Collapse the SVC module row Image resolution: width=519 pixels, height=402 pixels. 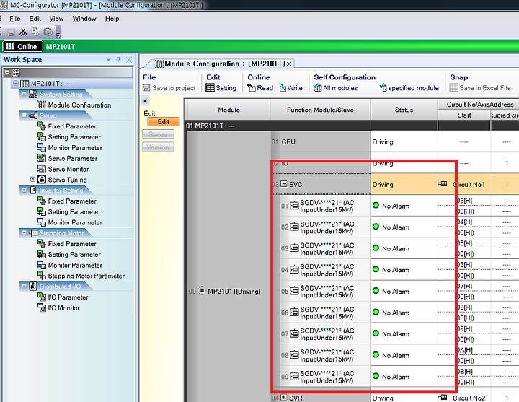point(284,183)
